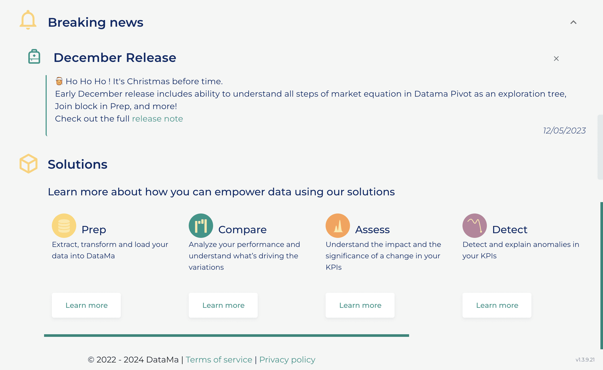Click the "Detect and explain anomalies" description
The image size is (603, 370).
coord(521,250)
